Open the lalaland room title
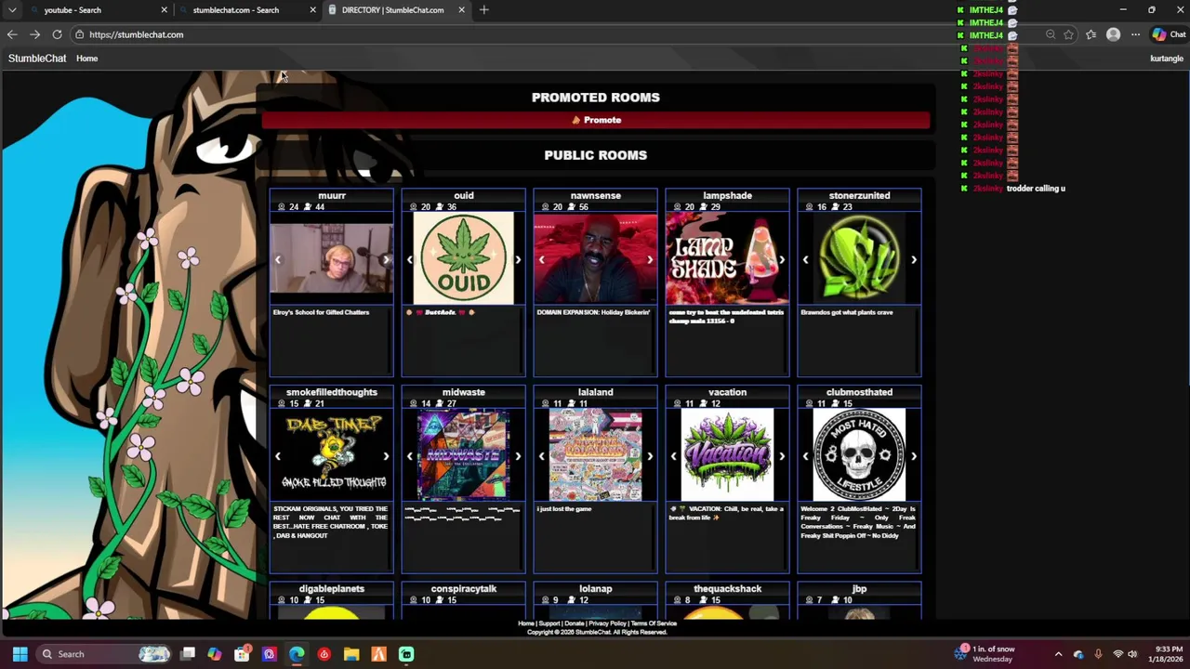 (596, 392)
